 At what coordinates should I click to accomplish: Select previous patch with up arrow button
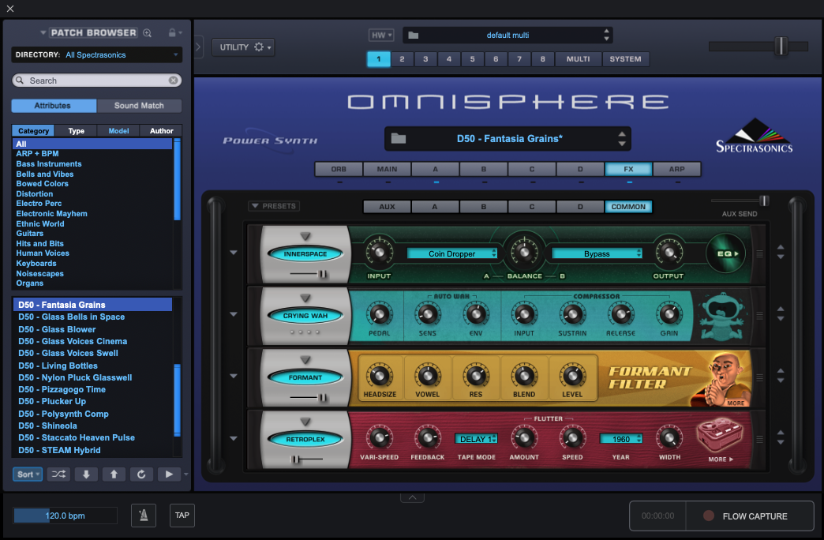coord(114,474)
